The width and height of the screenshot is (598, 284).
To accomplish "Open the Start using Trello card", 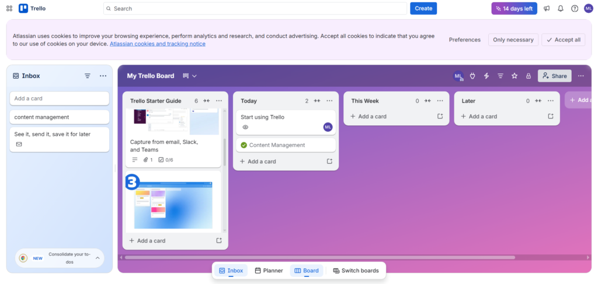I will (x=286, y=122).
